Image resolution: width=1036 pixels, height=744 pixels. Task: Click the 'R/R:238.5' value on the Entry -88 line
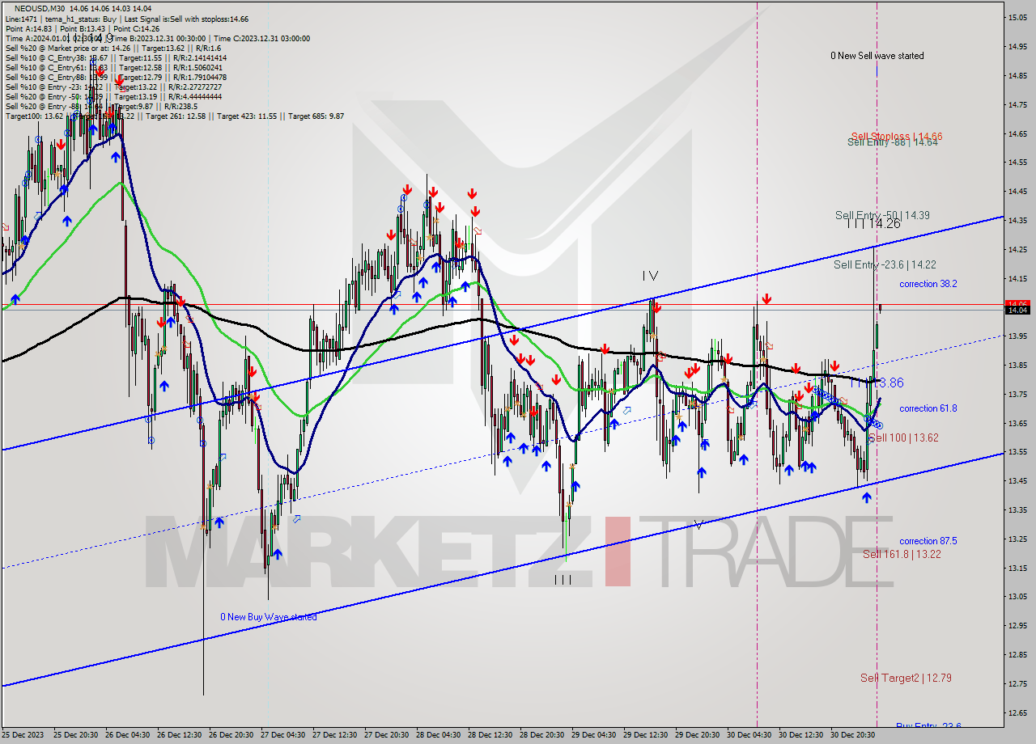181,106
